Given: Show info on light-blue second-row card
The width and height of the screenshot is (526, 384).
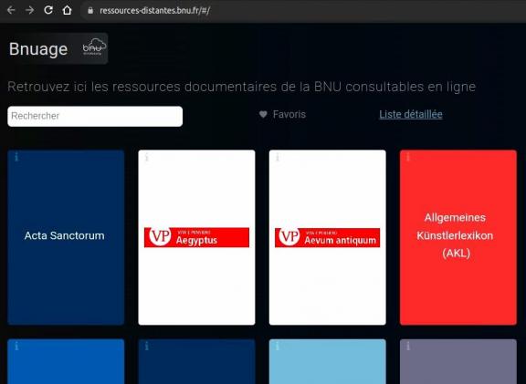Looking at the screenshot, I should pos(278,346).
